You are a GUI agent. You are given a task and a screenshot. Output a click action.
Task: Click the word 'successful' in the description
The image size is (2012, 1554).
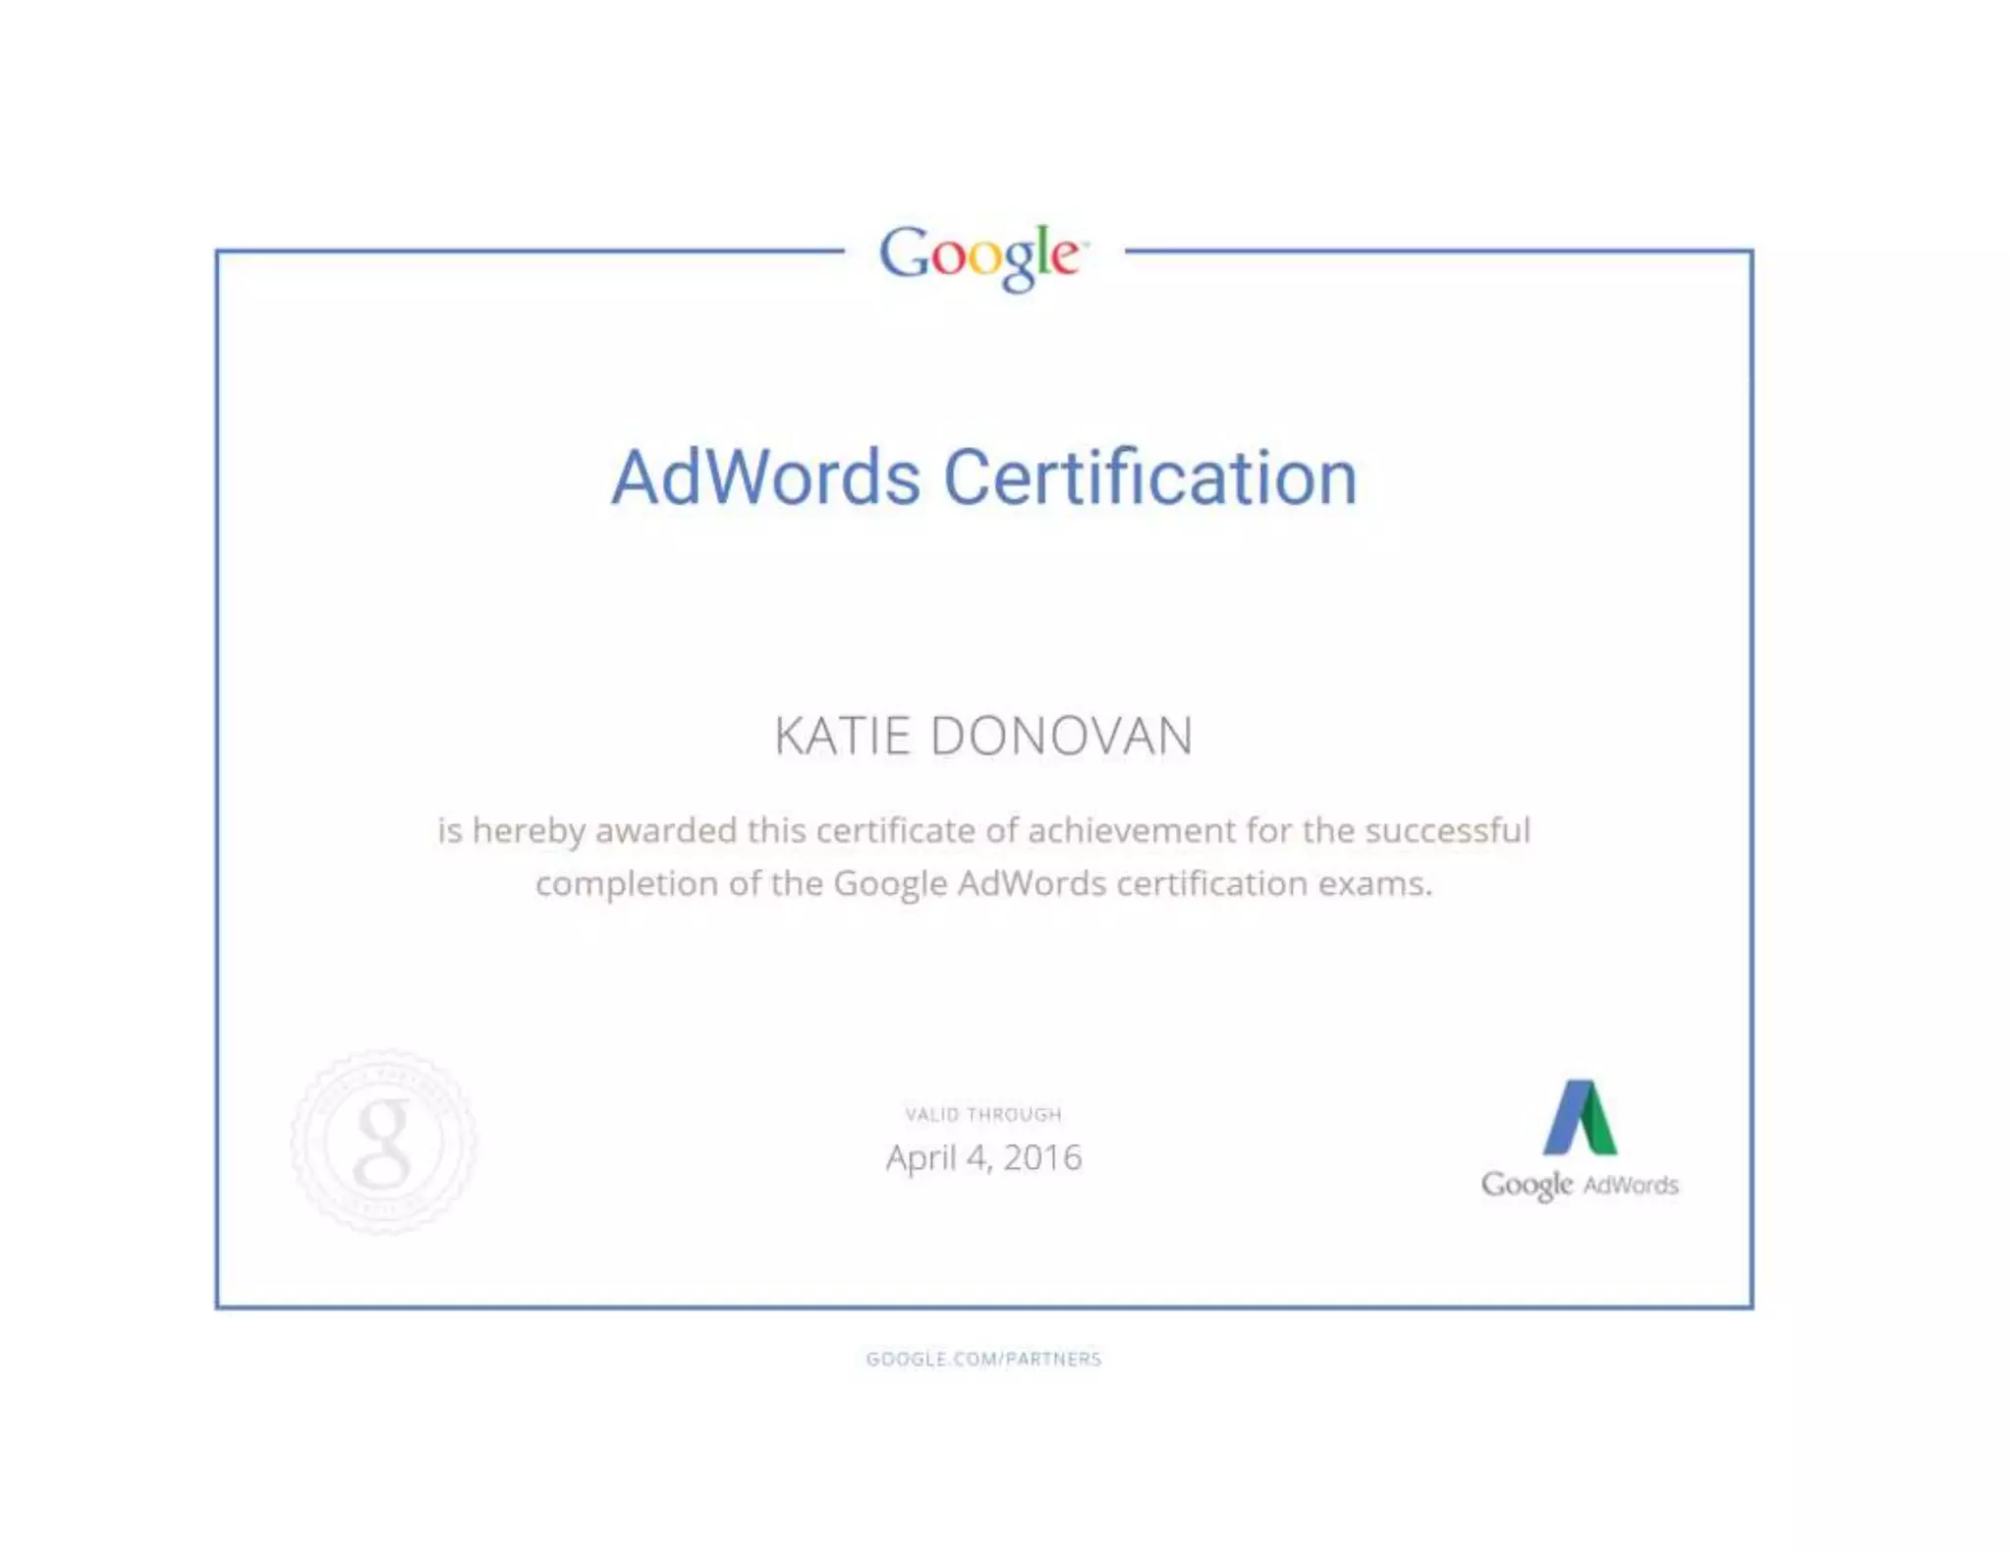(1447, 831)
